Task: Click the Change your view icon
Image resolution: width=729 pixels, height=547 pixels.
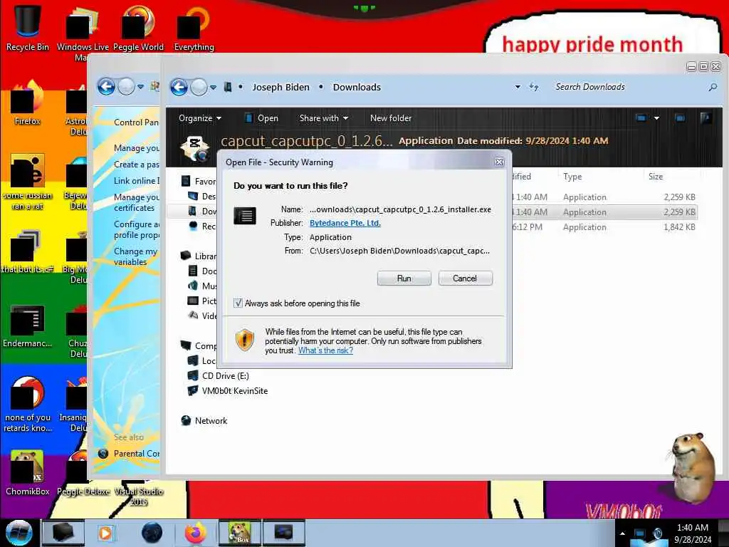Action: 641,118
